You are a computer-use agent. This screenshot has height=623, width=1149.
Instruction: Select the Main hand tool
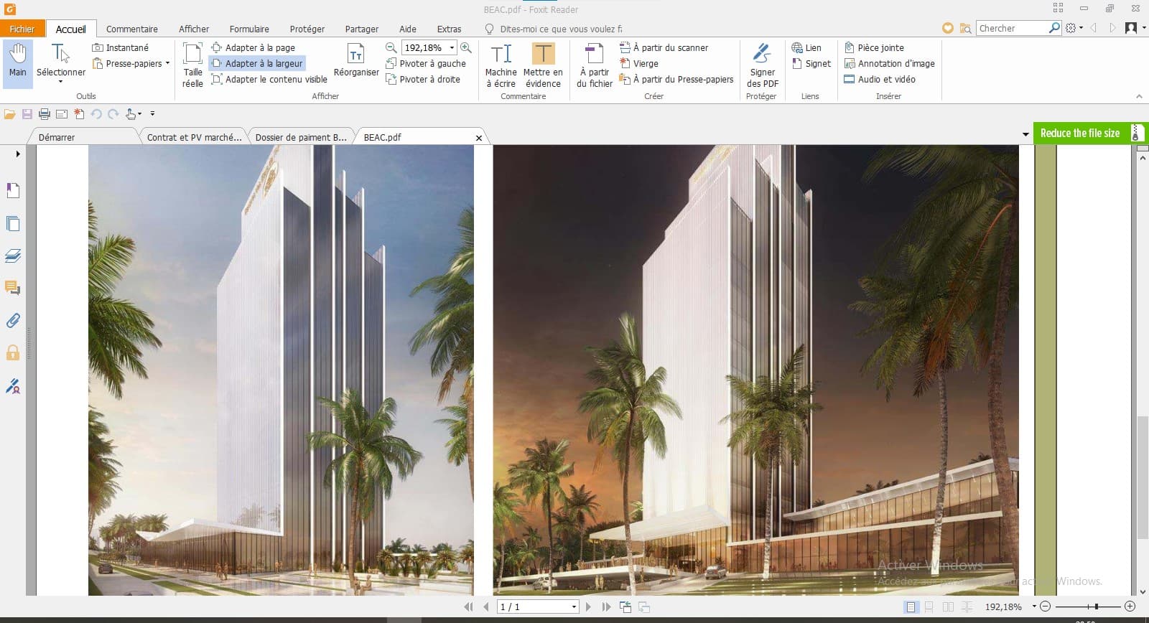coord(17,62)
